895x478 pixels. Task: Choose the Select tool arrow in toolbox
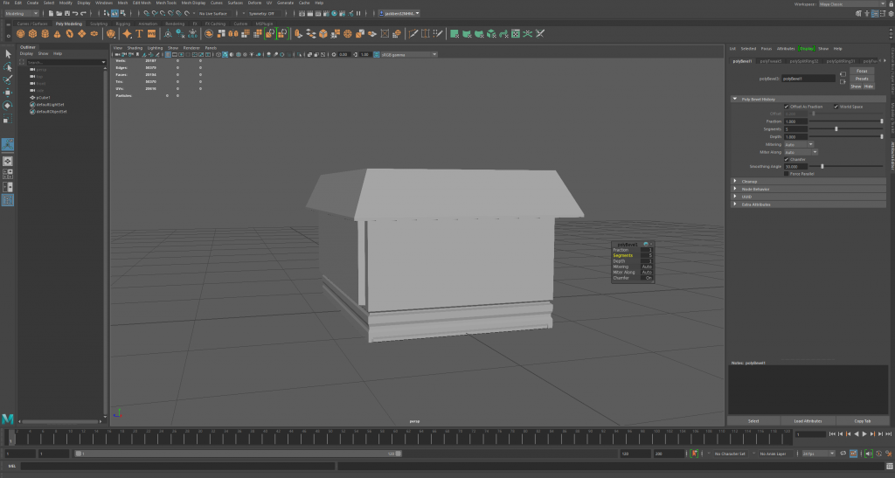coord(8,54)
